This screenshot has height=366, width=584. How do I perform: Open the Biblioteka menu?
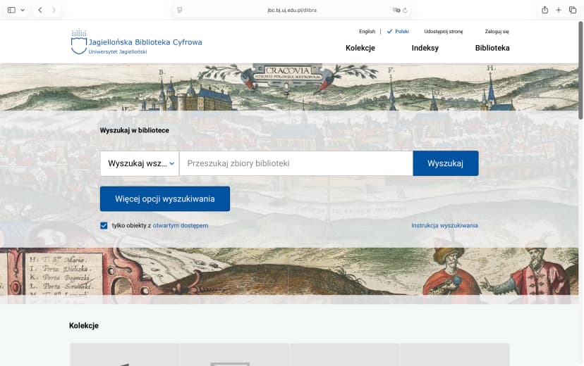[x=492, y=48]
